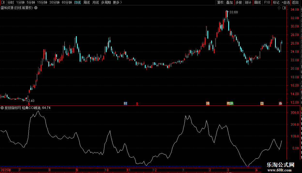This screenshot has height=173, width=302.
Task: Switch to 60分钟 period
Action: point(67,2)
